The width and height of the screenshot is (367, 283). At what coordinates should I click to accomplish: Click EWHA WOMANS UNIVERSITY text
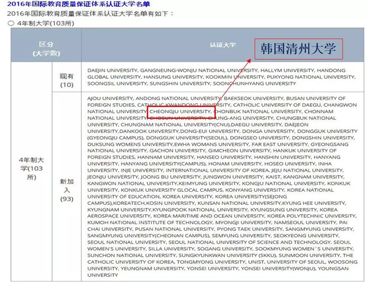click(x=213, y=144)
